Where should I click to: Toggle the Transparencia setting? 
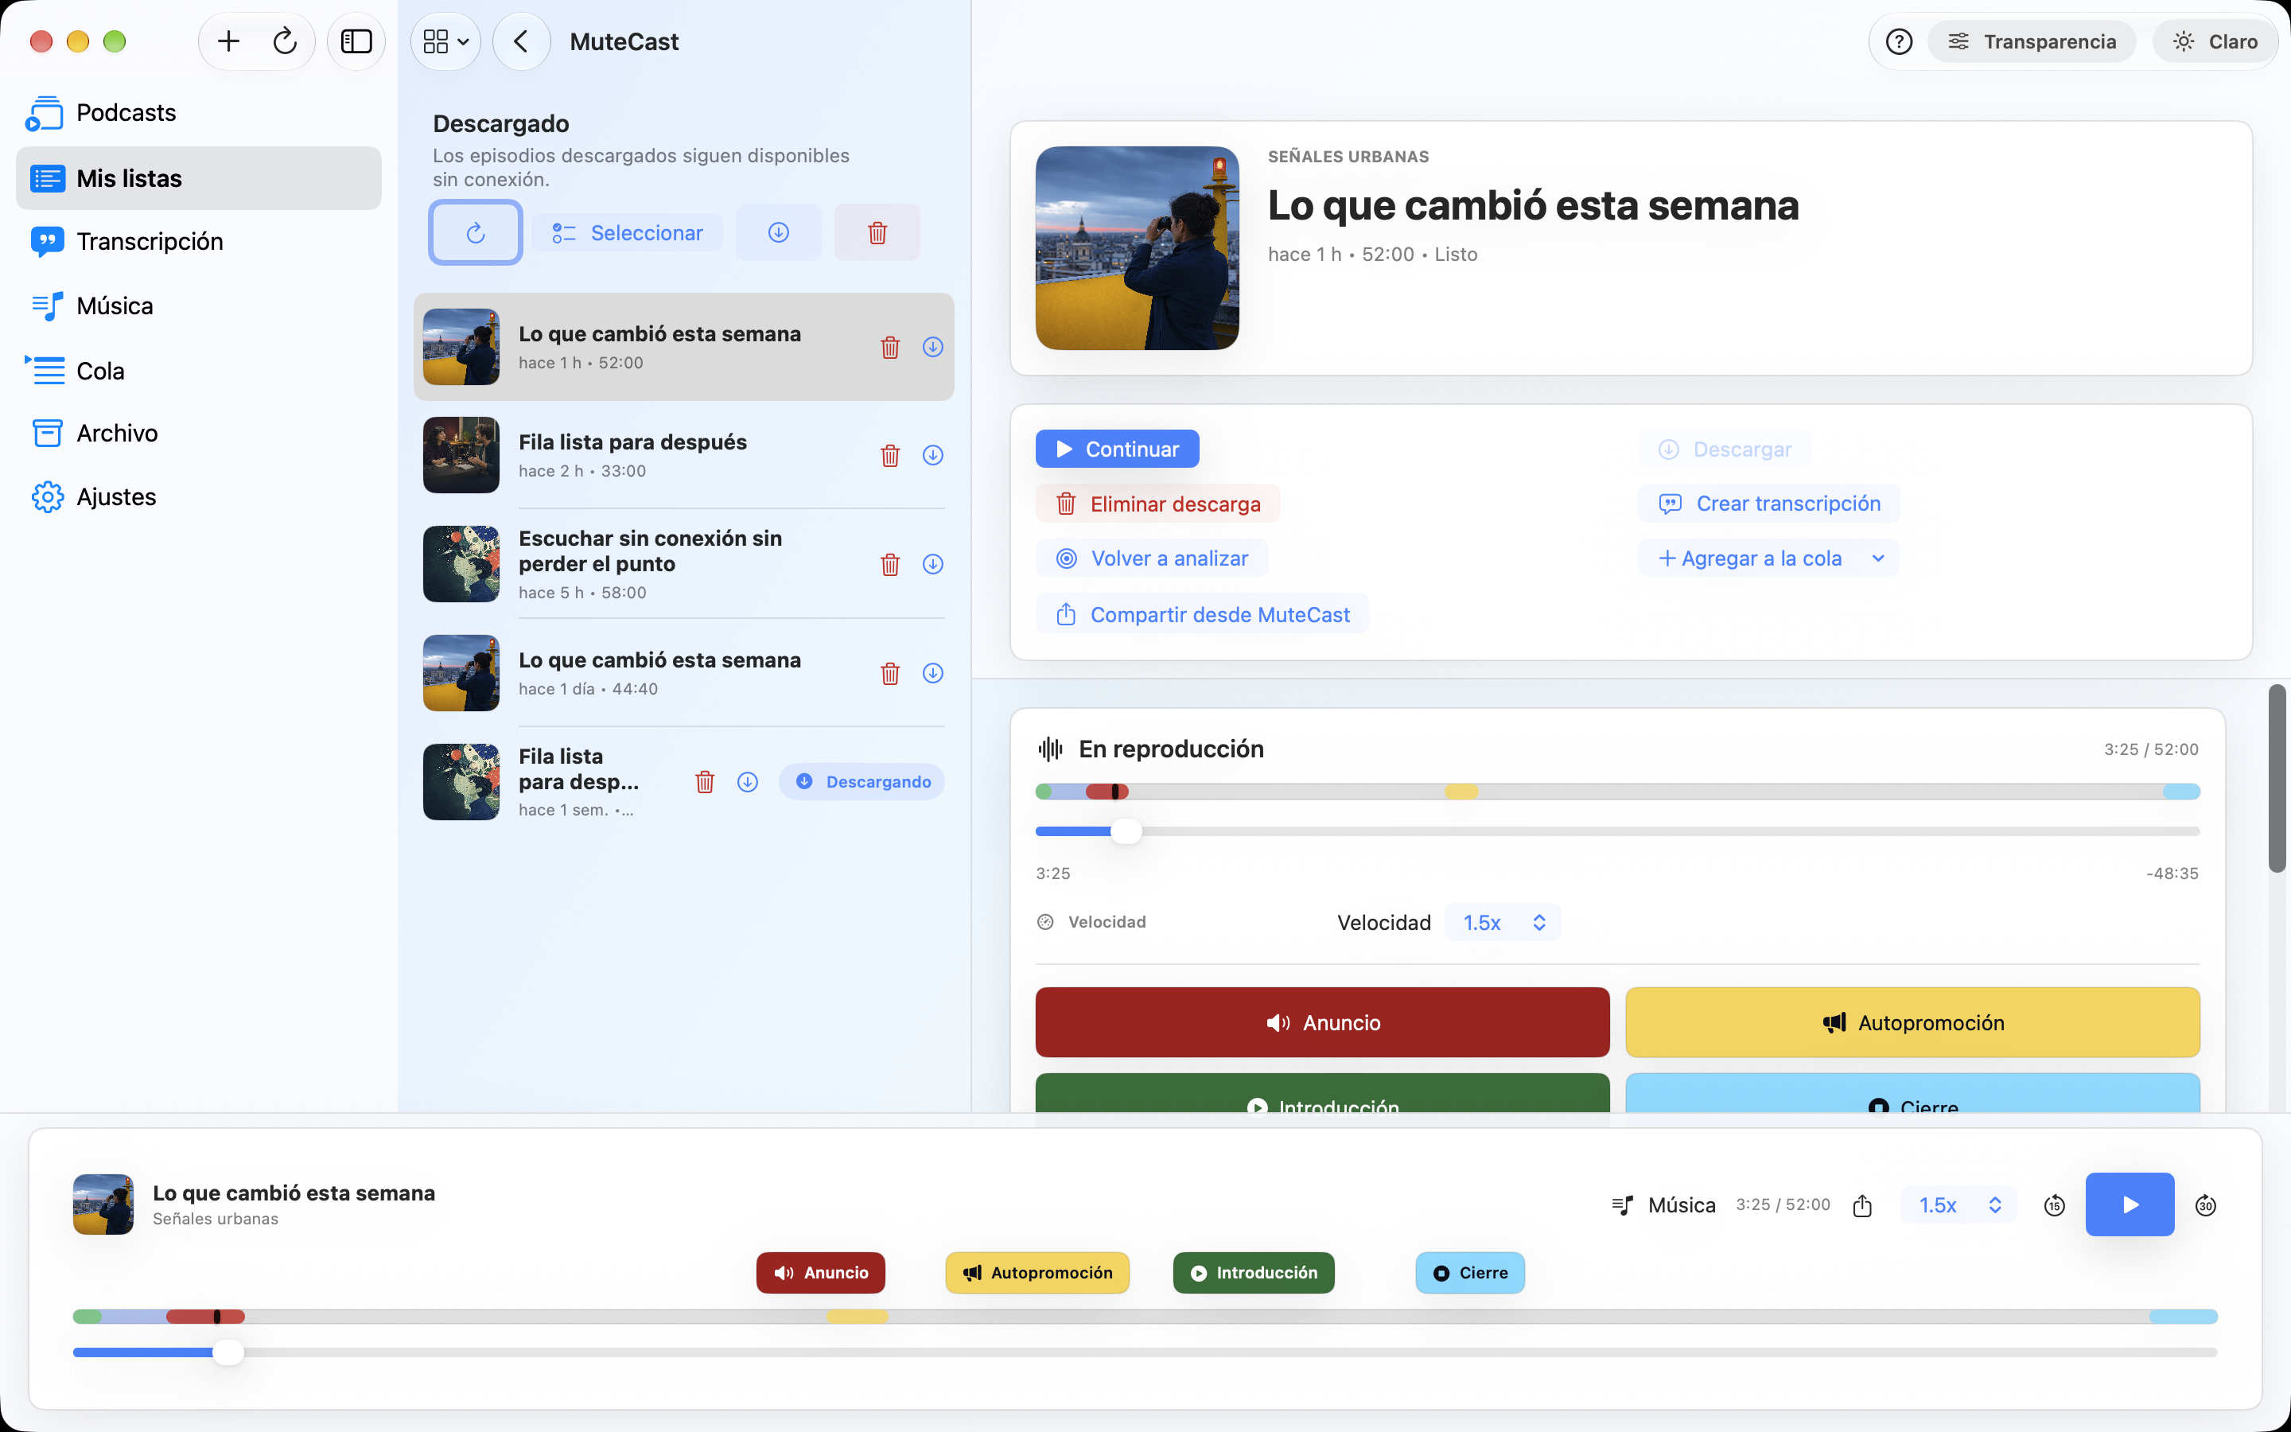coord(2032,41)
